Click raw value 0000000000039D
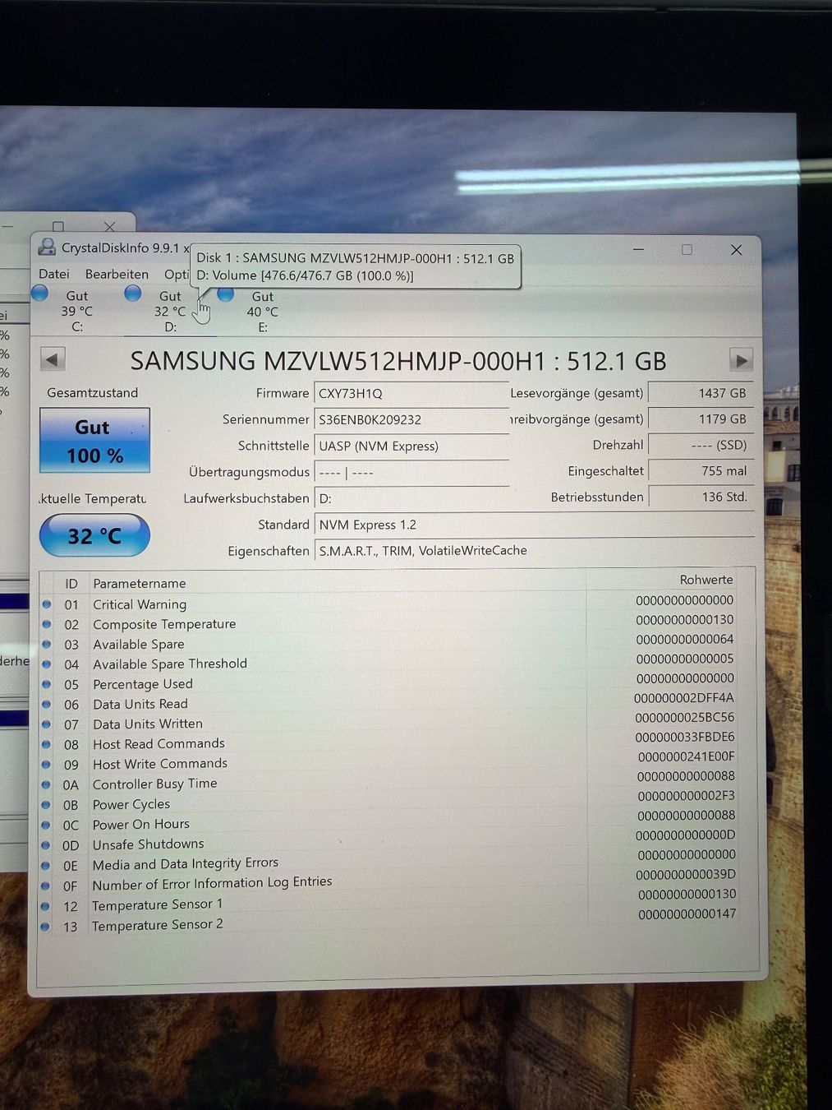The image size is (832, 1110). 686,874
